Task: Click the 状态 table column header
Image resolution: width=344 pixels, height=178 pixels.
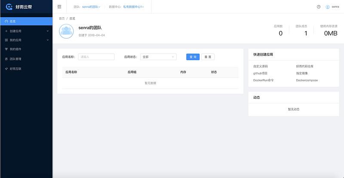Action: 214,72
